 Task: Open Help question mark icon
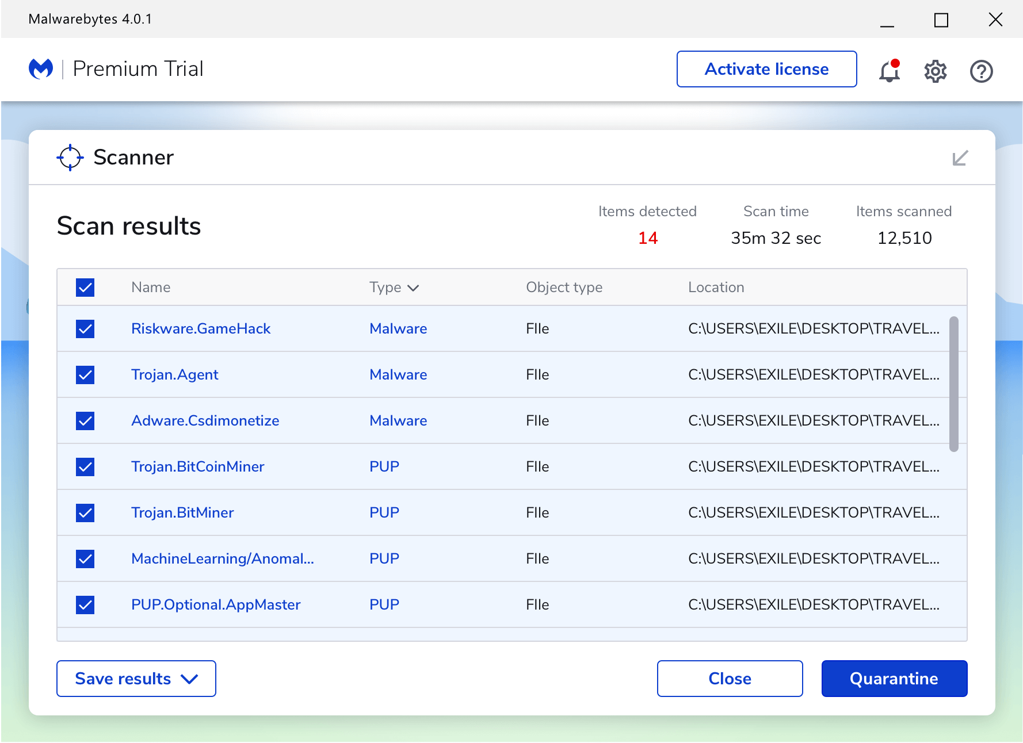(x=982, y=71)
